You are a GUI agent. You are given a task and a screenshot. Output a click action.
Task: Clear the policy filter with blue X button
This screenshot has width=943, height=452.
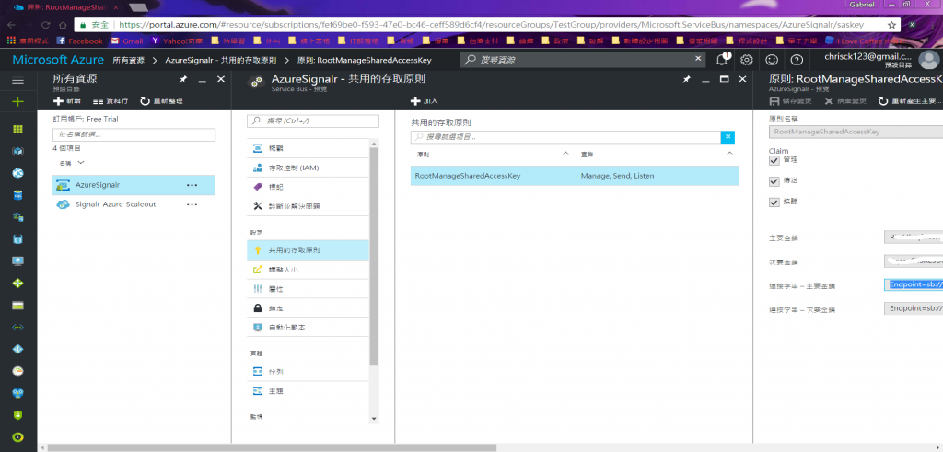pyautogui.click(x=728, y=137)
